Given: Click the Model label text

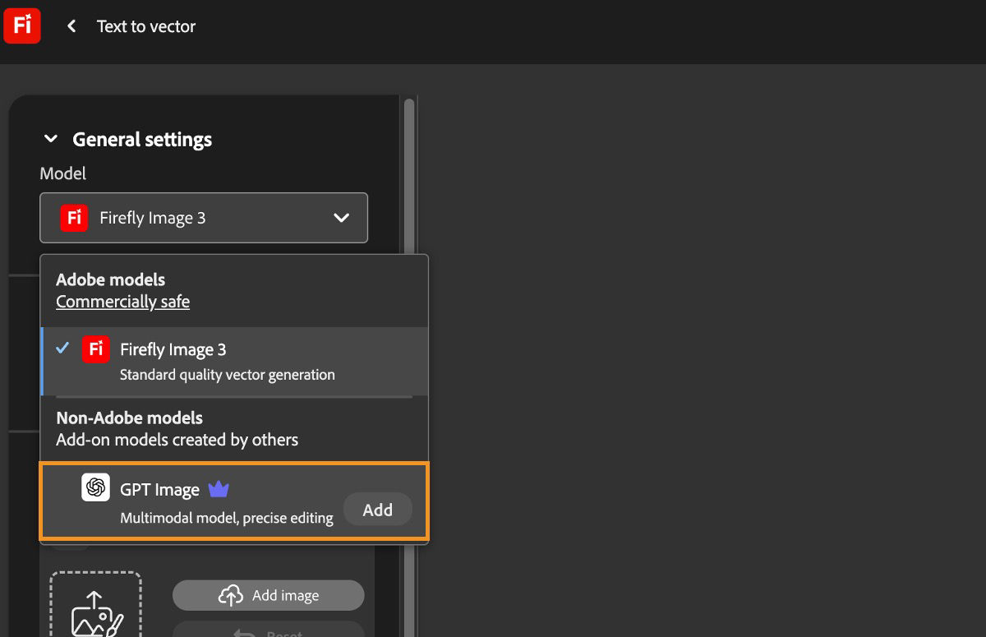Looking at the screenshot, I should coord(62,173).
